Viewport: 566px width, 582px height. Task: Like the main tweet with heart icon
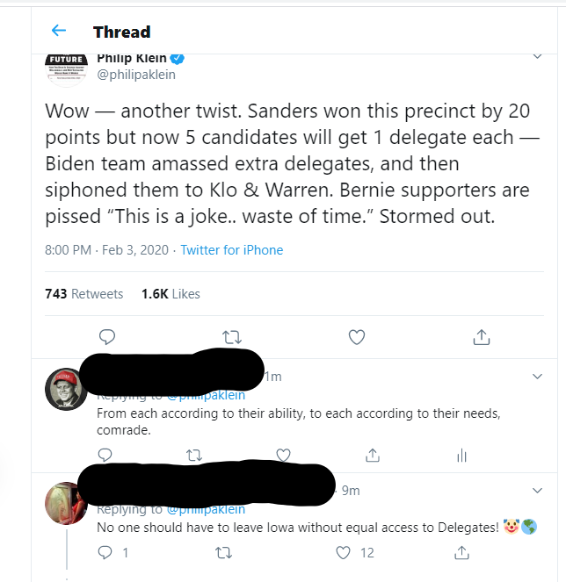(x=357, y=336)
